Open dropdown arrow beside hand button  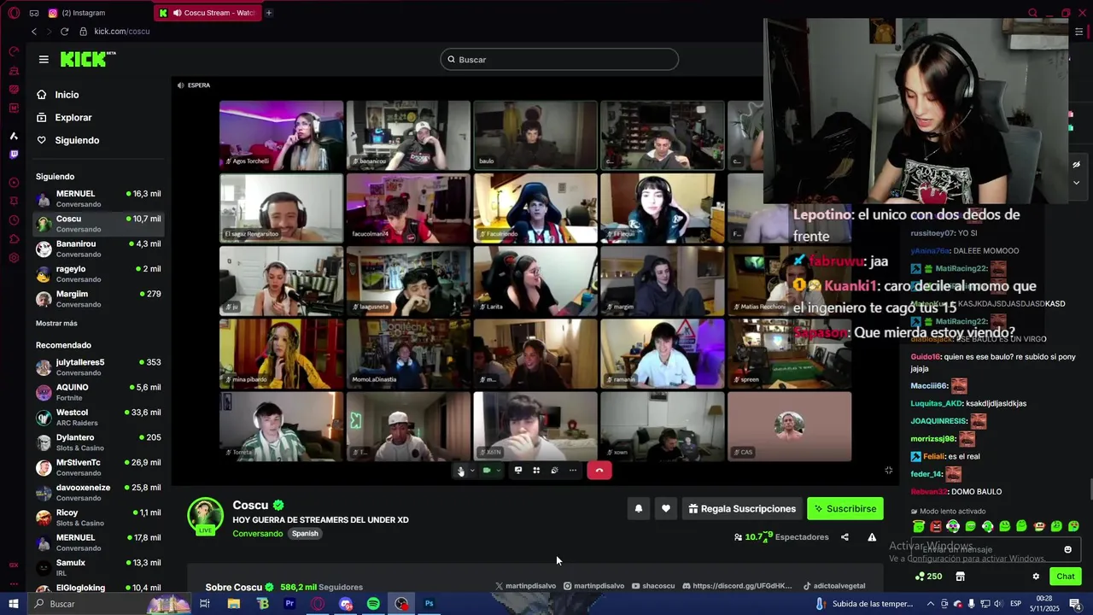point(471,471)
